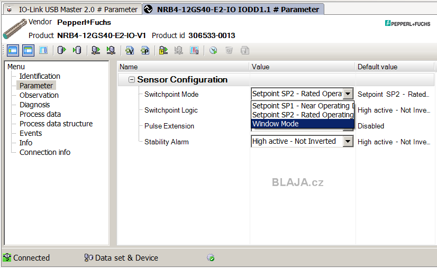This screenshot has width=437, height=268.
Task: Switch to NRB4-12GS40-E2-IO IODD1.1 Parameter tab
Action: pyautogui.click(x=233, y=10)
